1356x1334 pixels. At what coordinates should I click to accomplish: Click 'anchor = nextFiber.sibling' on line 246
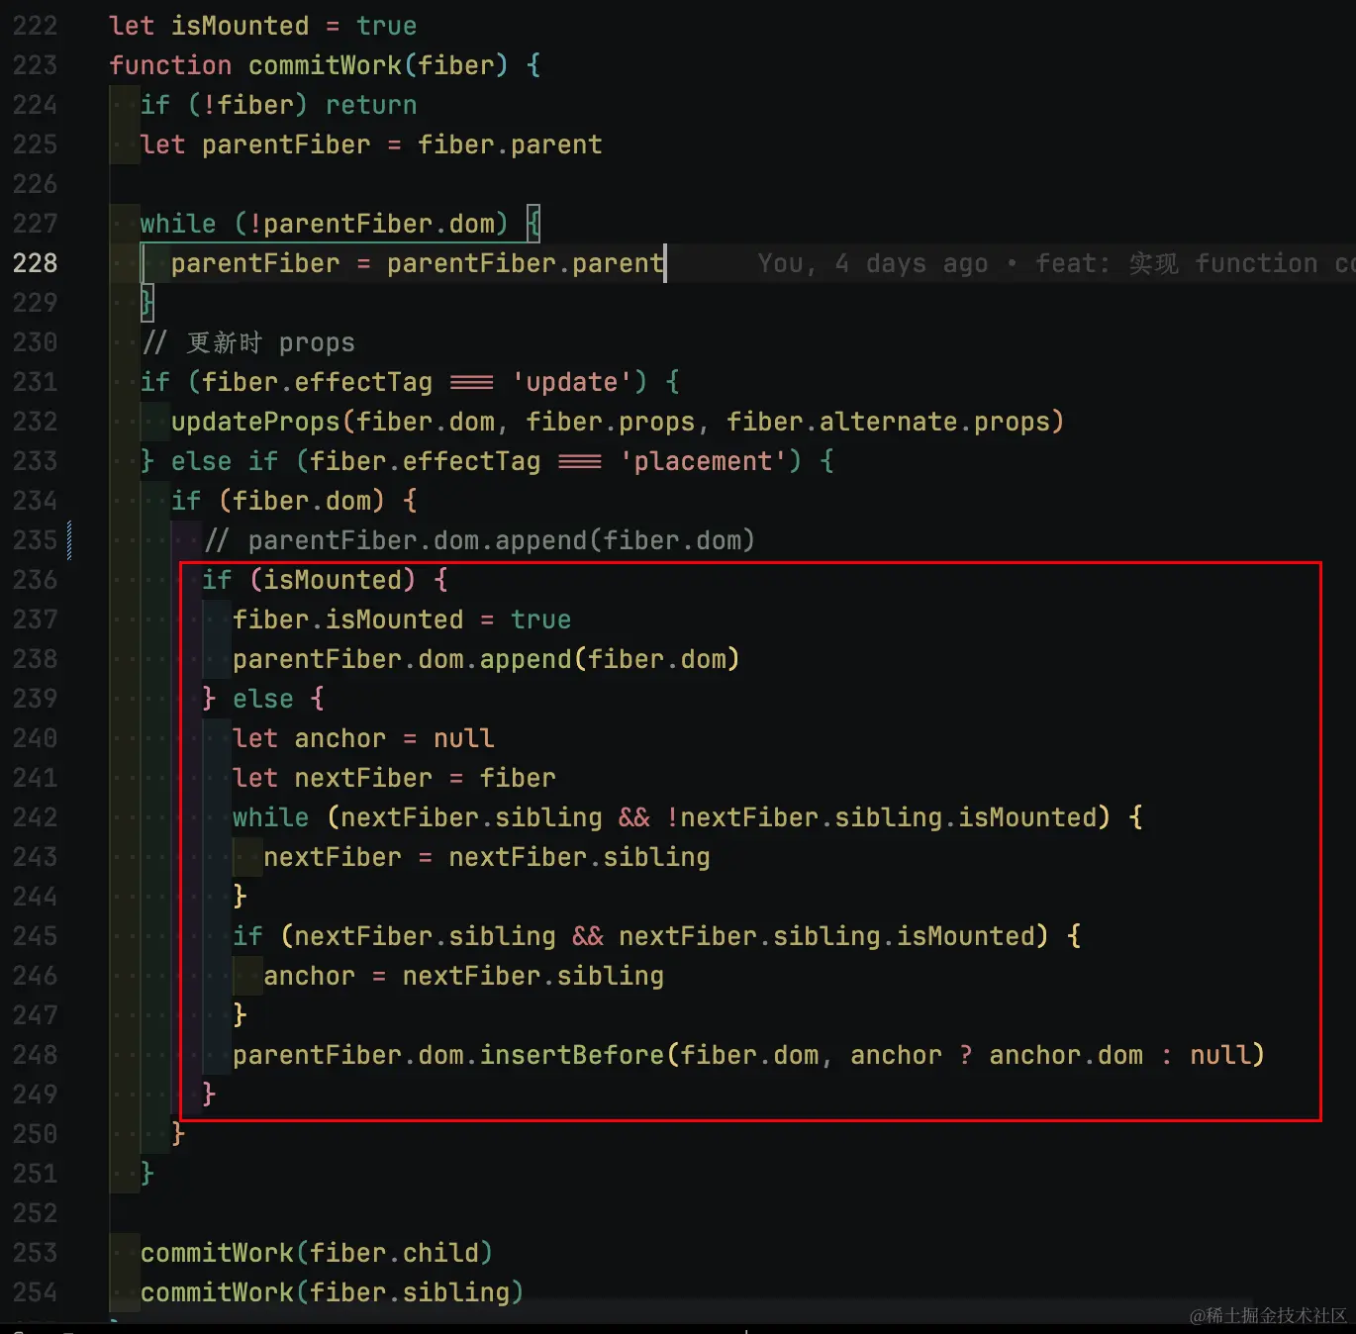click(x=463, y=976)
